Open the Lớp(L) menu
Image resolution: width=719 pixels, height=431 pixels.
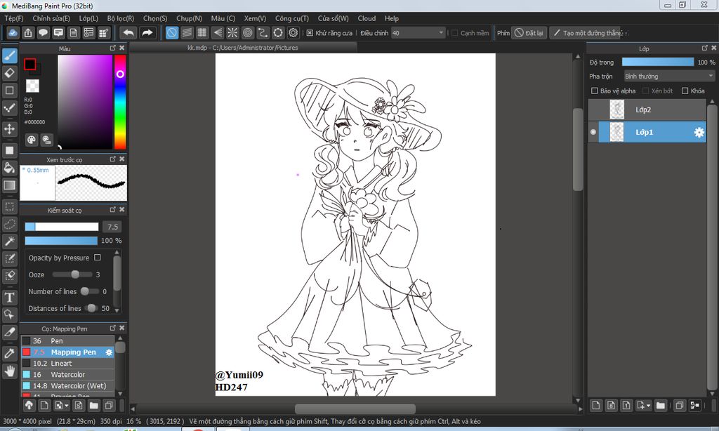(88, 18)
